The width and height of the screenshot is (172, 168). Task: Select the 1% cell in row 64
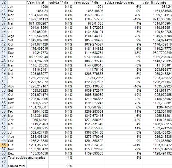123,137
